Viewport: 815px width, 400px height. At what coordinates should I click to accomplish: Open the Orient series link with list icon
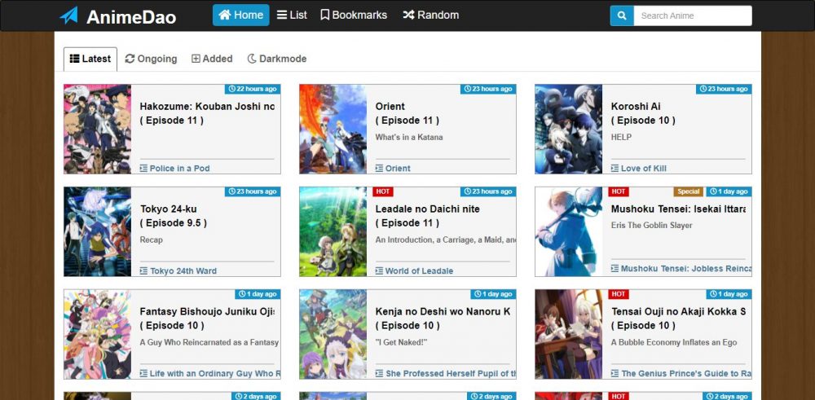coord(393,169)
